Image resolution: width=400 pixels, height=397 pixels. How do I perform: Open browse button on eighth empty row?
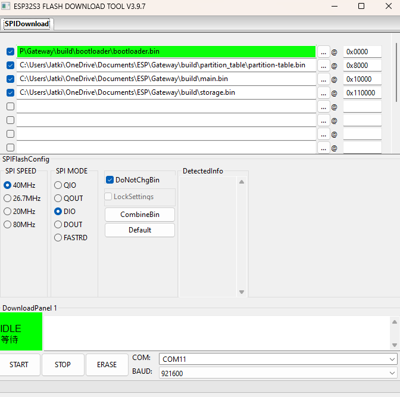tap(323, 148)
